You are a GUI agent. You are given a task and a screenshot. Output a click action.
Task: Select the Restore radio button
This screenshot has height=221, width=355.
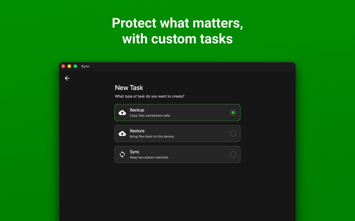pyautogui.click(x=233, y=133)
